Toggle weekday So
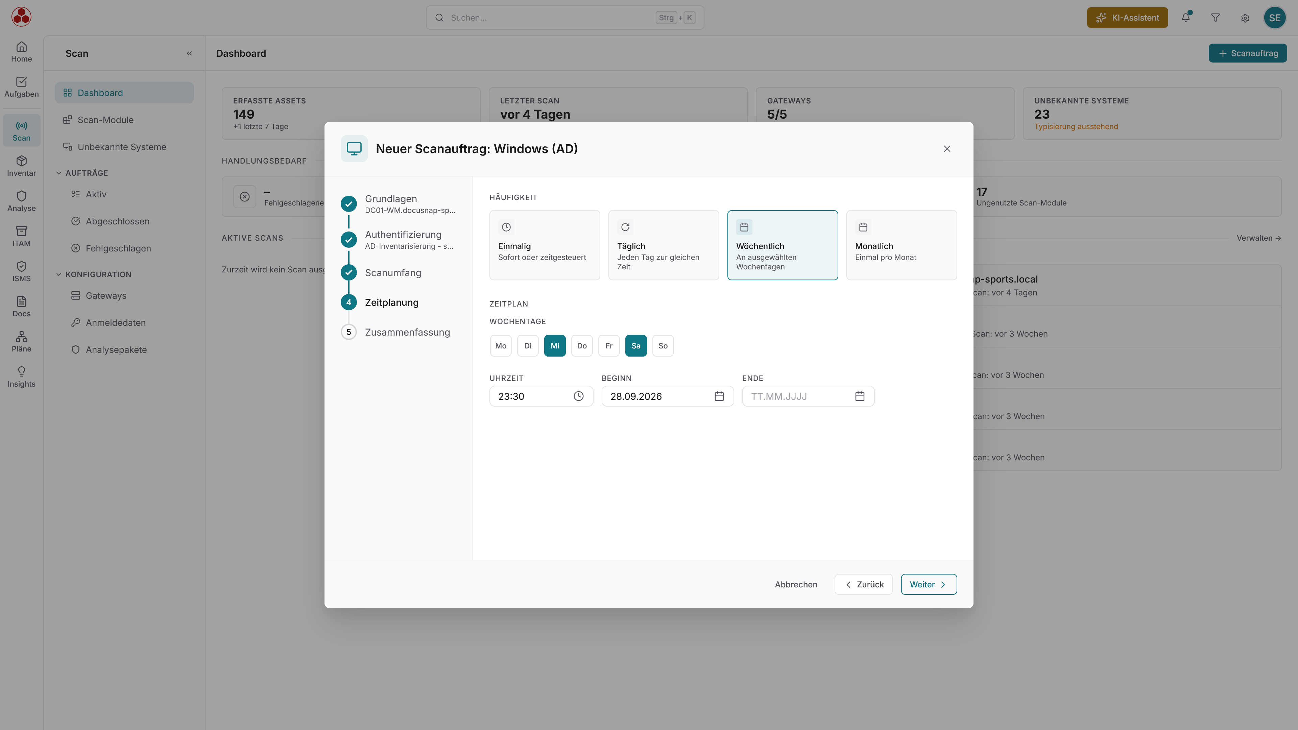This screenshot has height=730, width=1298. (x=663, y=346)
